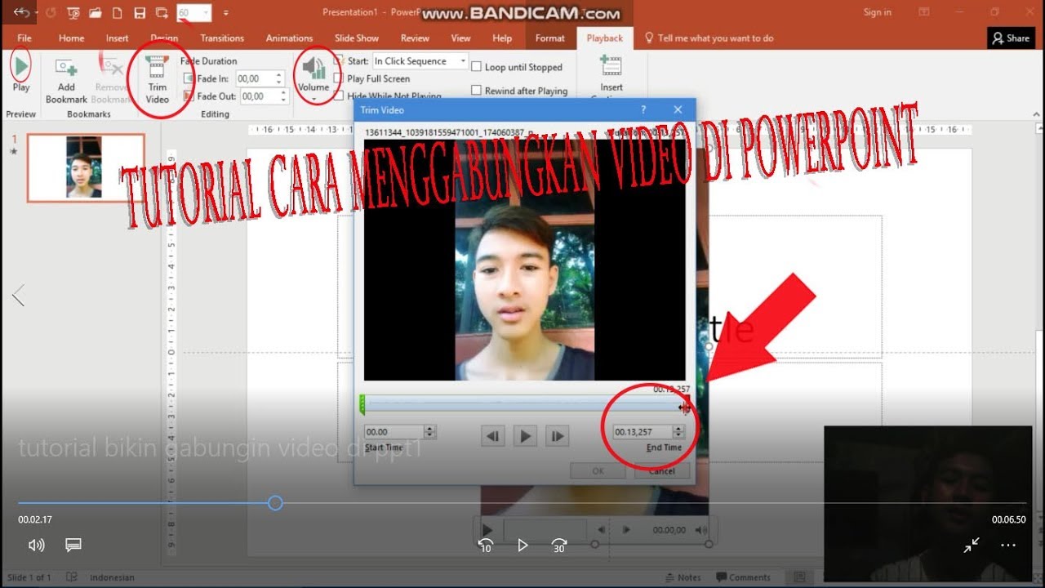Open the Quick Access font size dropdown

coord(205,13)
